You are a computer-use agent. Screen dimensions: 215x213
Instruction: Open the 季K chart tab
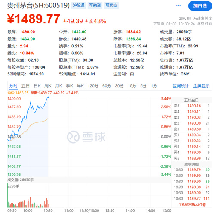tap(70, 86)
